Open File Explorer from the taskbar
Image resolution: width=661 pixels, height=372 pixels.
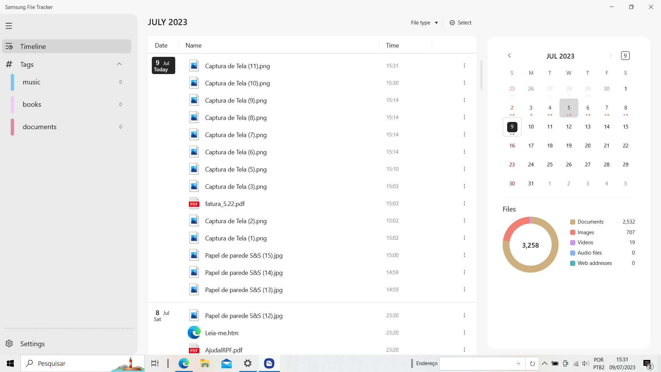(205, 363)
